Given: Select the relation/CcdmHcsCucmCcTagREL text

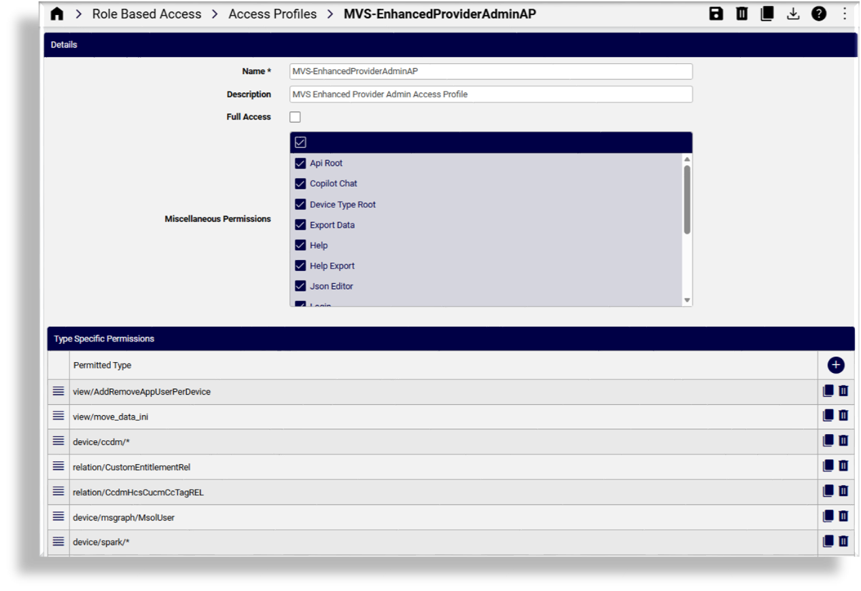Looking at the screenshot, I should (138, 492).
